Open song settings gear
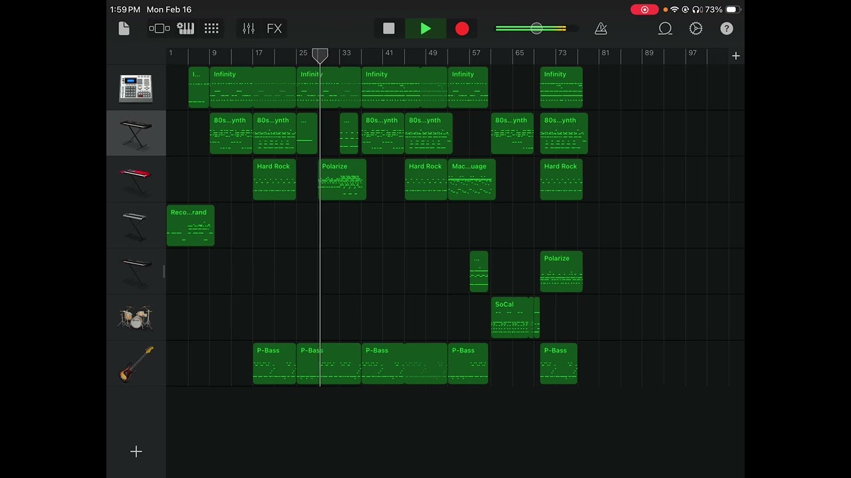Image resolution: width=851 pixels, height=478 pixels. click(696, 29)
